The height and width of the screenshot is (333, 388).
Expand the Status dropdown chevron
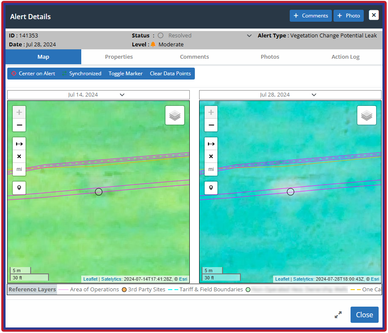pyautogui.click(x=249, y=36)
